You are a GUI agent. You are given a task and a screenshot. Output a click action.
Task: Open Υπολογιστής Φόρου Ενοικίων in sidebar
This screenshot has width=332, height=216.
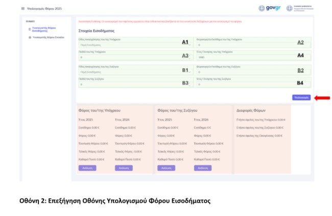(48, 37)
